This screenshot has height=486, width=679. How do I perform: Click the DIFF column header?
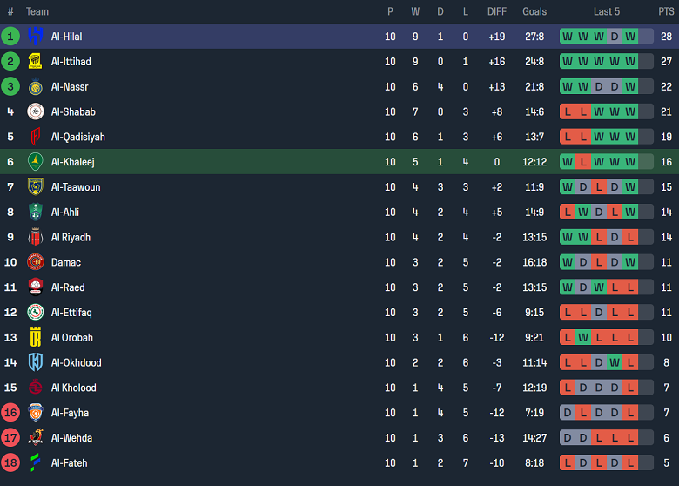click(x=497, y=11)
